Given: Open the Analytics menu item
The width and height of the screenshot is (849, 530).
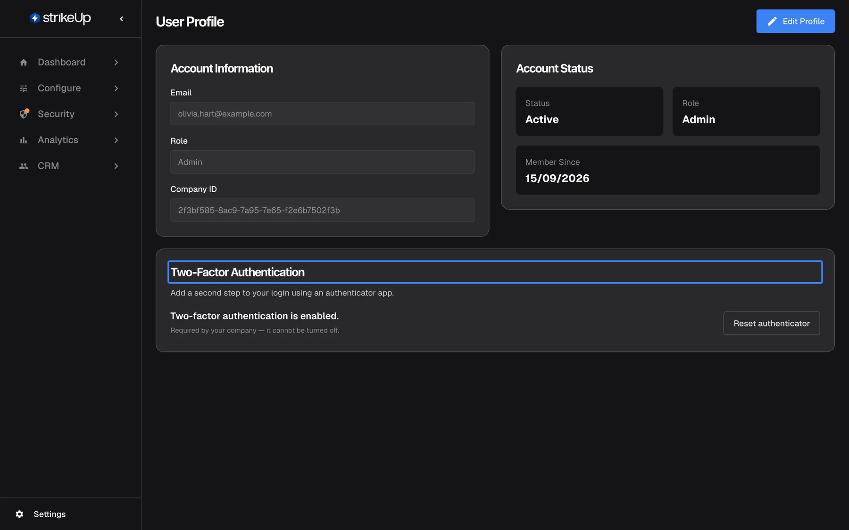Looking at the screenshot, I should click(70, 140).
